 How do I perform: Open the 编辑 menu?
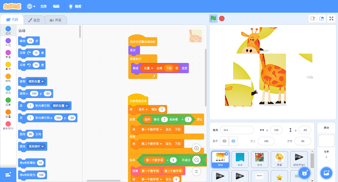click(56, 6)
